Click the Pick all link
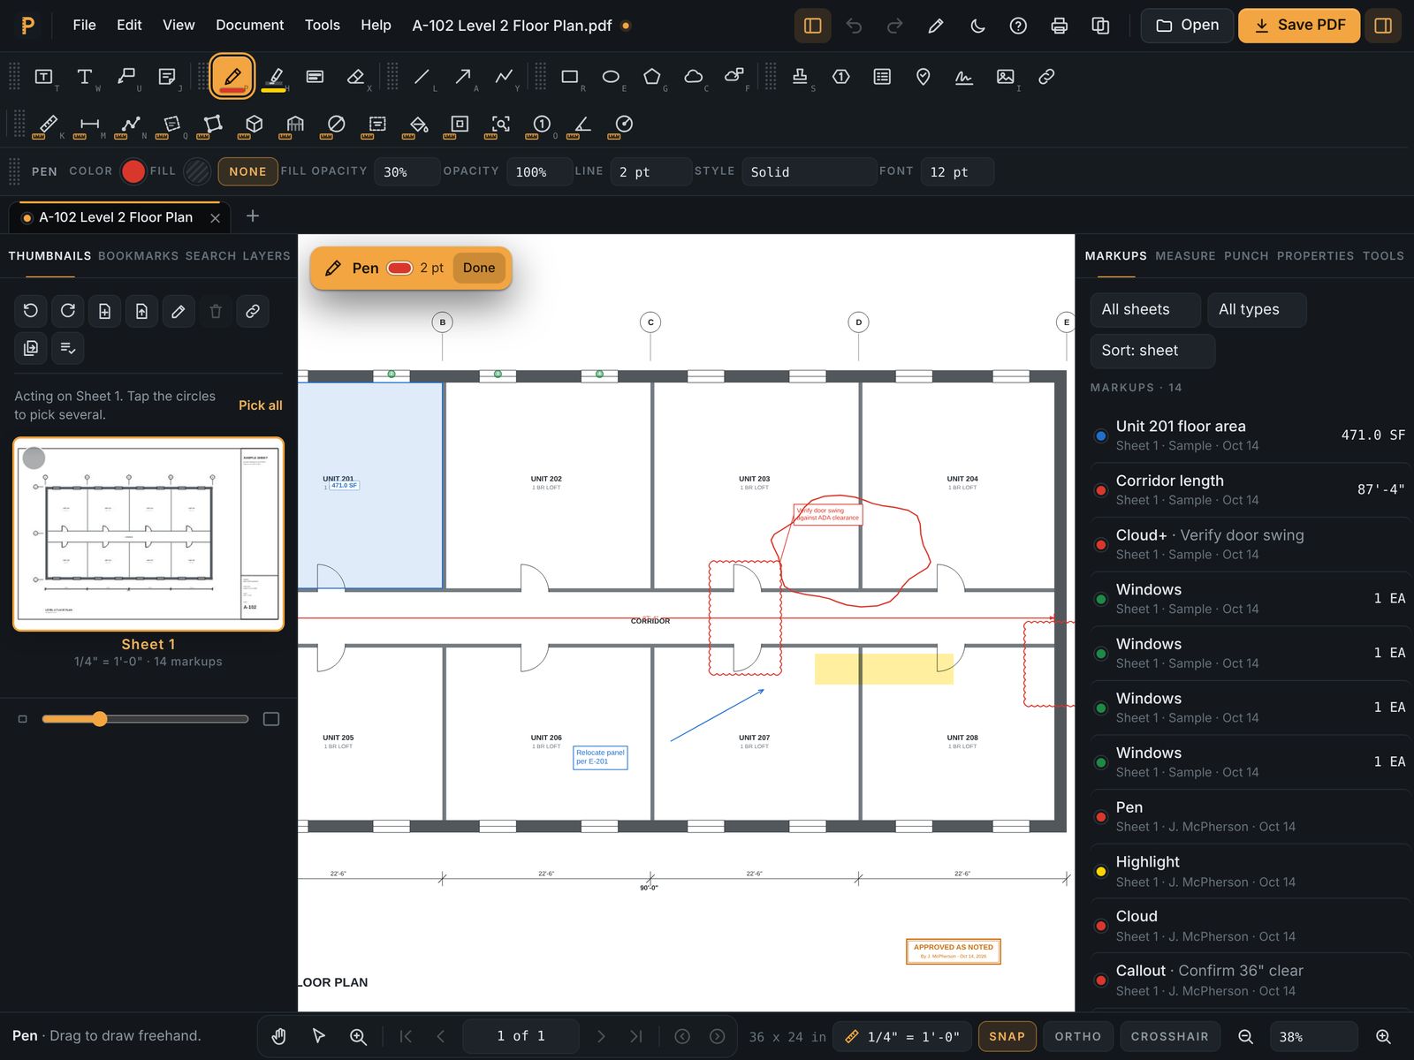Image resolution: width=1414 pixels, height=1060 pixels. (261, 405)
